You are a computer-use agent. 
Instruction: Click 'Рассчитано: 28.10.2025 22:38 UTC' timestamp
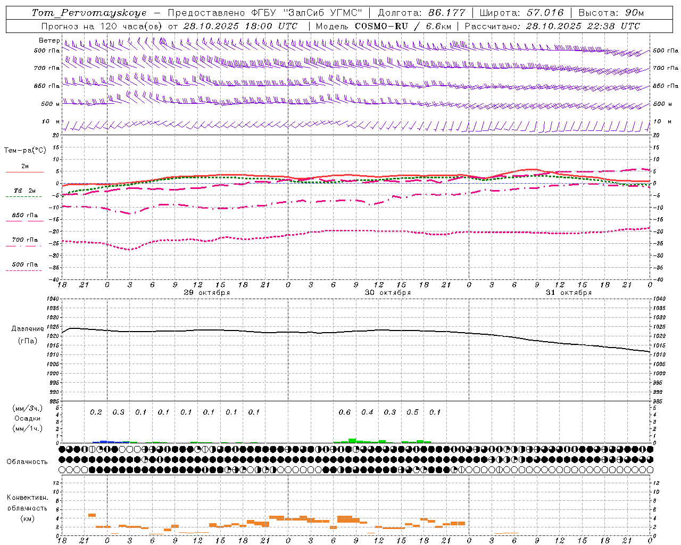click(552, 26)
